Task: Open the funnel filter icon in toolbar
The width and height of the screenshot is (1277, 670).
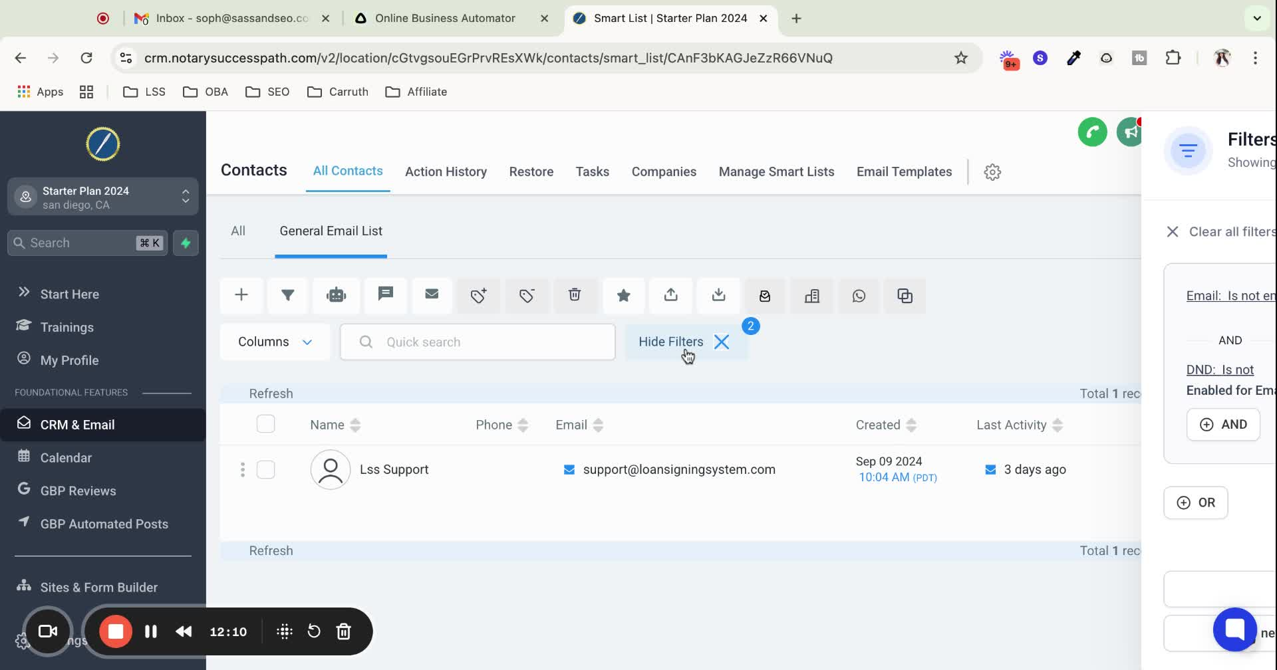Action: (288, 295)
